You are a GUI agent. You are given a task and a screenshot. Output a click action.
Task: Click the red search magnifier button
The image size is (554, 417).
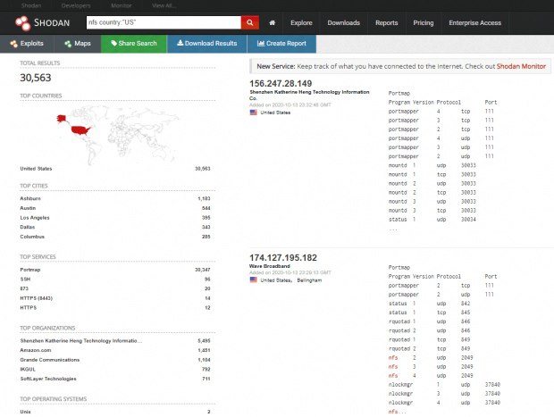[x=250, y=22]
